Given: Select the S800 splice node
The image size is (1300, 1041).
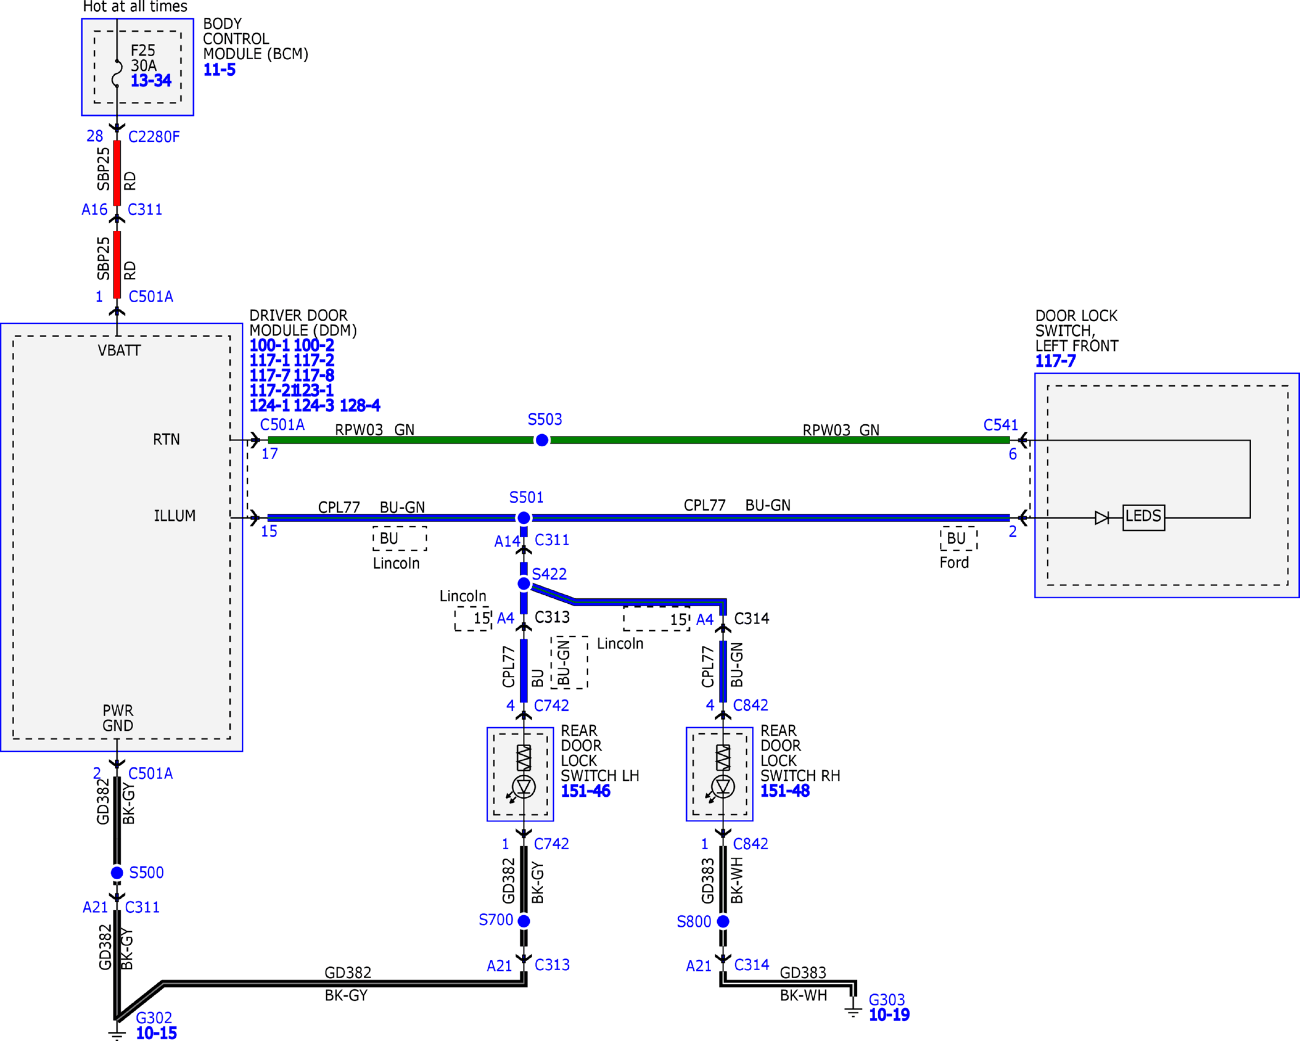Looking at the screenshot, I should 723,921.
